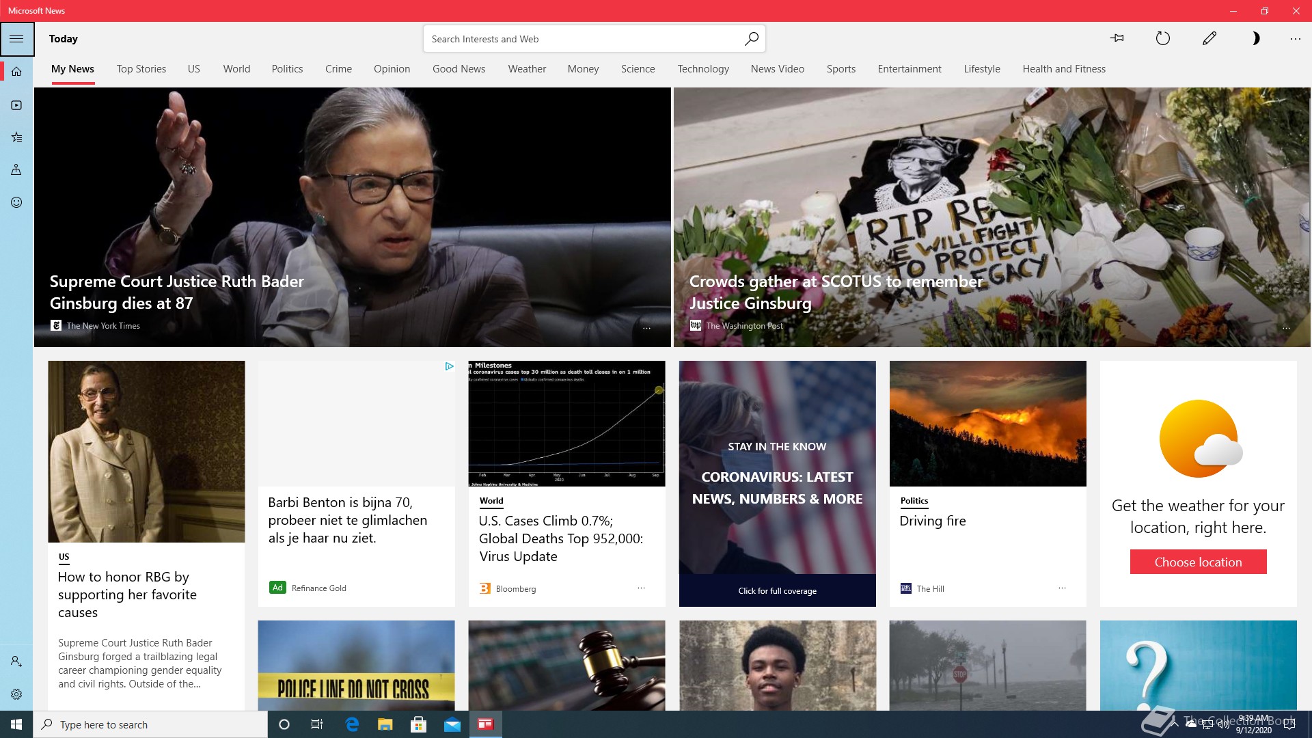Open Microsoft Store from taskbar
Screen dimensions: 1312x738
[x=418, y=724]
